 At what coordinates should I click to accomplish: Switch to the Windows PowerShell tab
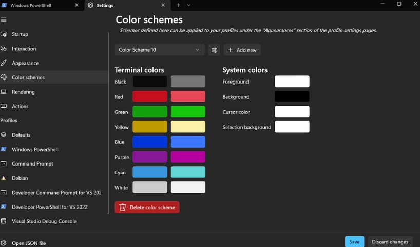(40, 5)
